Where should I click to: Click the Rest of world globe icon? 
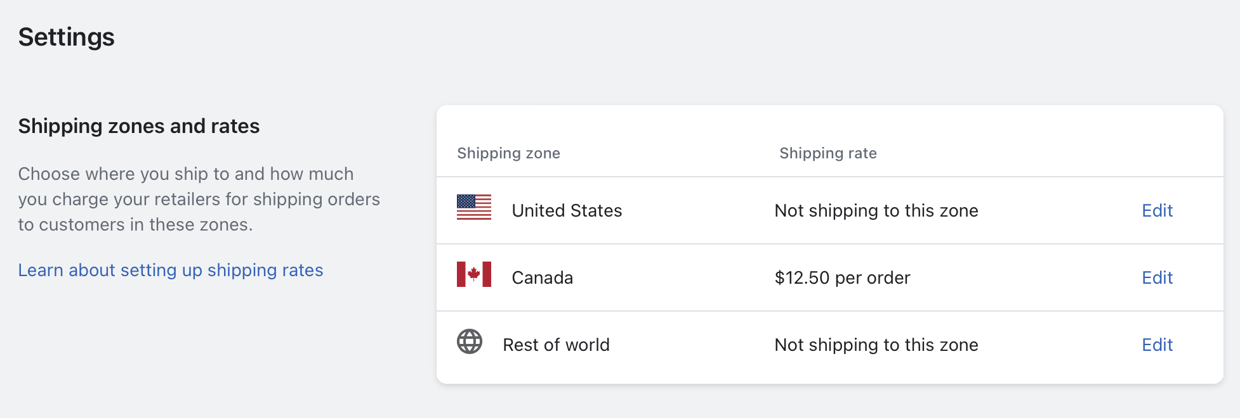click(x=470, y=341)
